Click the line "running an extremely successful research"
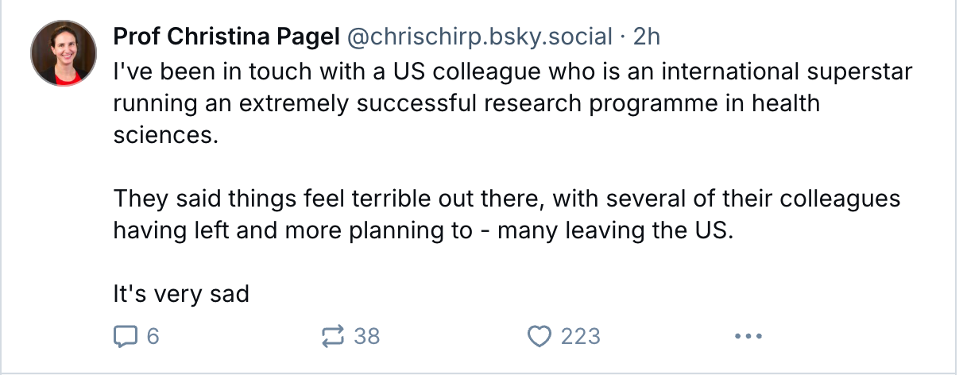Screen dimensions: 963x375 coord(466,103)
